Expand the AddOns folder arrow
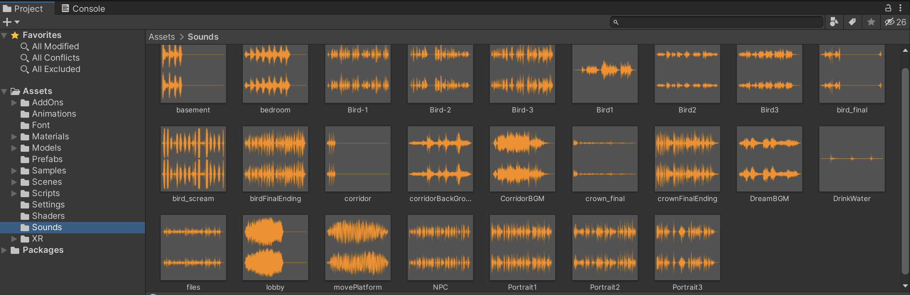The width and height of the screenshot is (910, 295). (x=14, y=102)
